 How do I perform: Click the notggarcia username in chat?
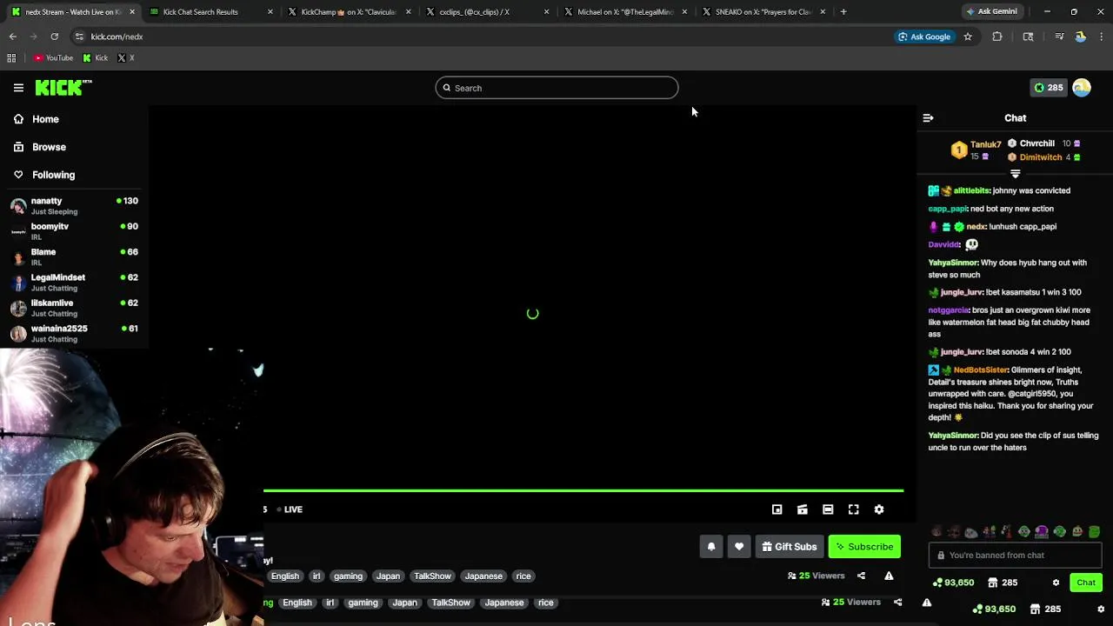(948, 310)
